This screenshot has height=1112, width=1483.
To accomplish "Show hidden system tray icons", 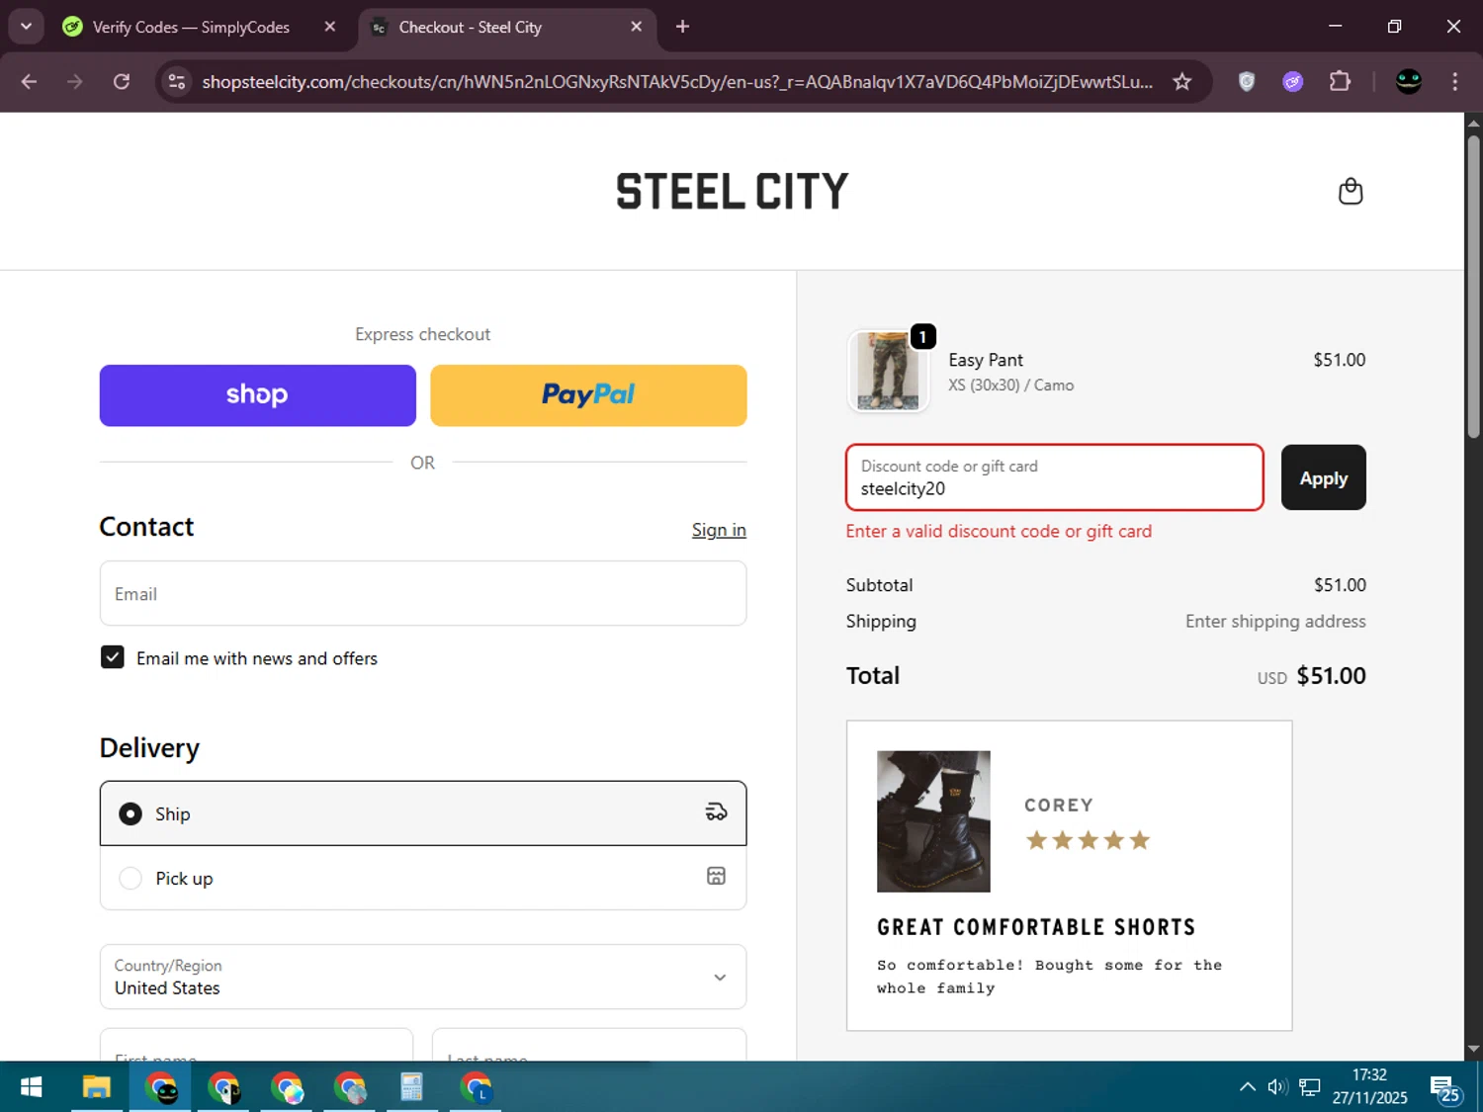I will [x=1248, y=1087].
